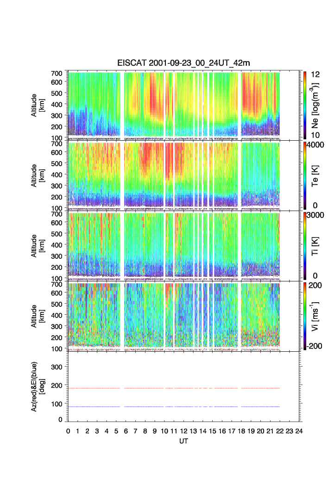Click the 18 tick on UT axis

[x=241, y=431]
